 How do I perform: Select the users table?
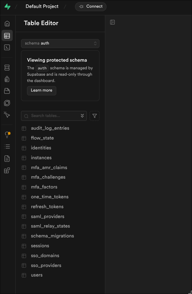[x=37, y=275]
